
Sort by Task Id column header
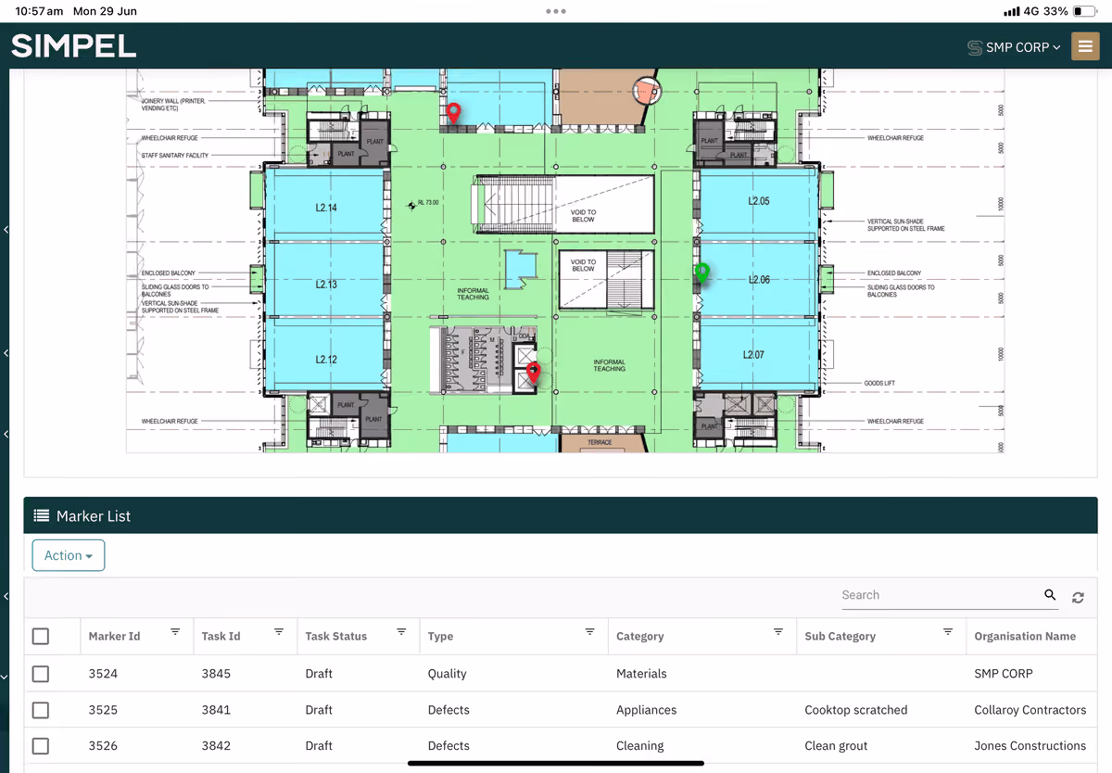(x=221, y=636)
